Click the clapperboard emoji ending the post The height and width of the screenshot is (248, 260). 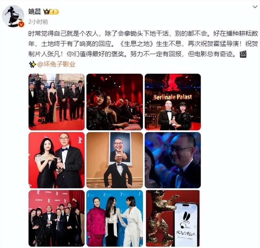click(243, 54)
